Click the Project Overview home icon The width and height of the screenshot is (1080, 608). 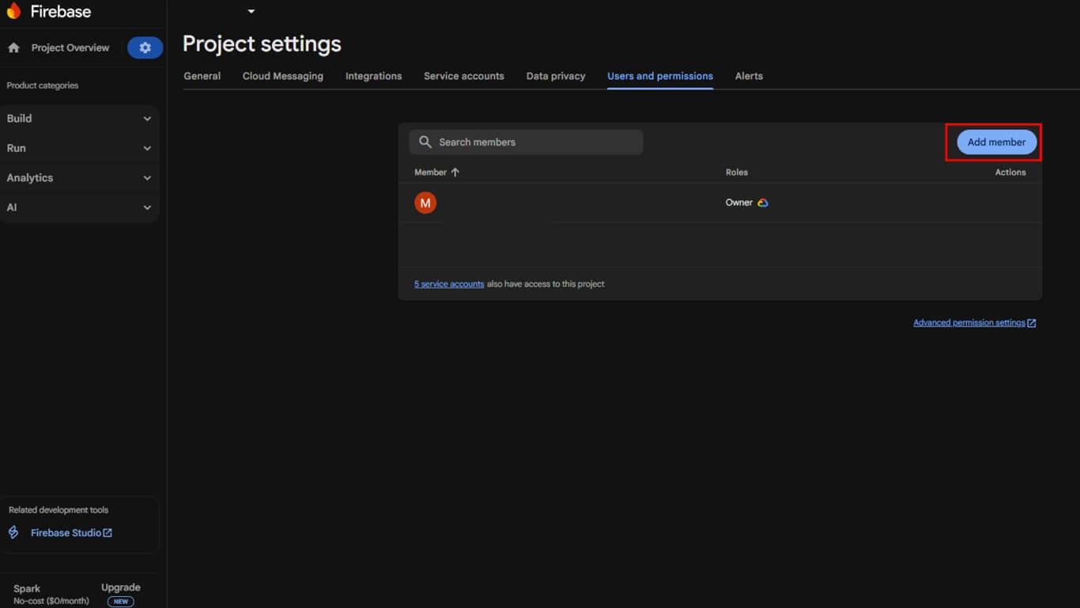click(x=13, y=47)
